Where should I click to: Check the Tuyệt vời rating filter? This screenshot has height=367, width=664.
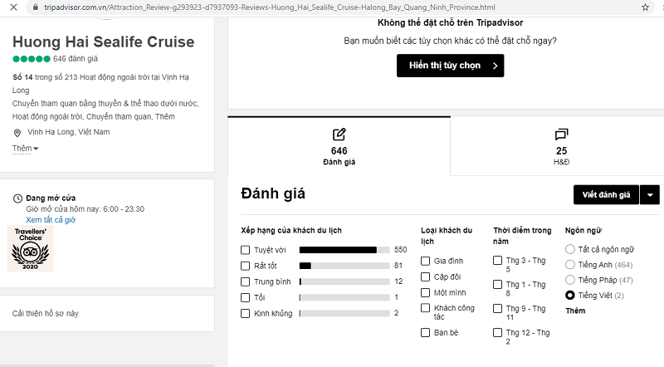point(245,250)
